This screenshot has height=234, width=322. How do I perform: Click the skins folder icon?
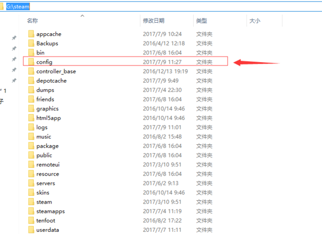[x=31, y=192]
